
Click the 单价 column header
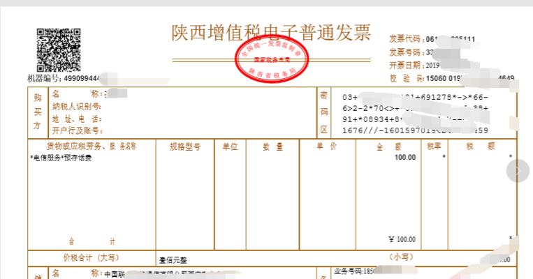pos(327,146)
